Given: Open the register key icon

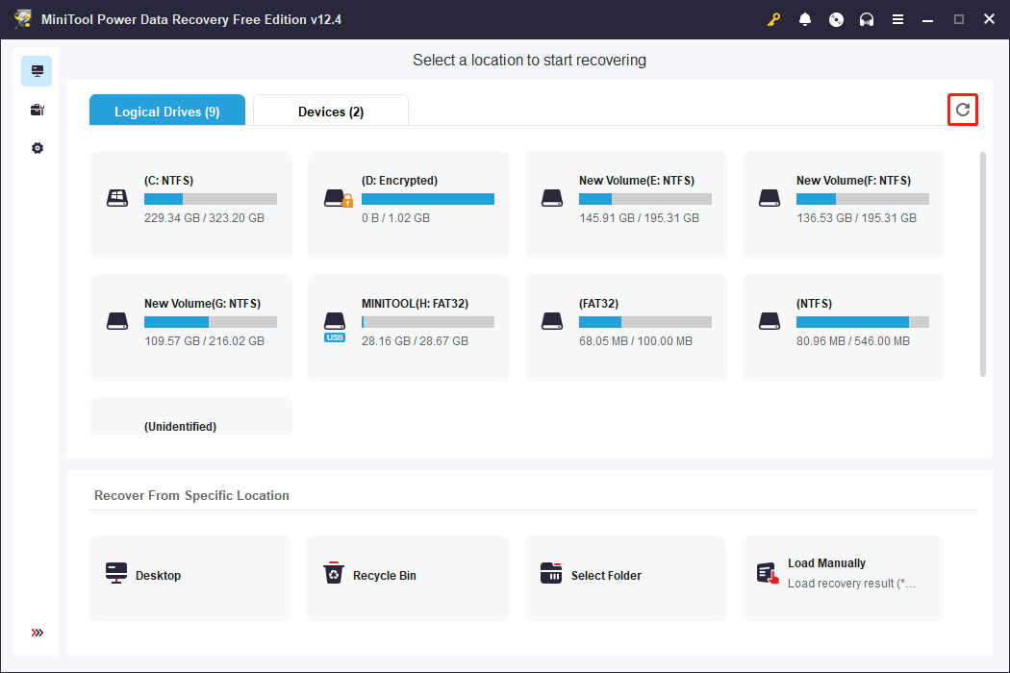Looking at the screenshot, I should pos(773,19).
